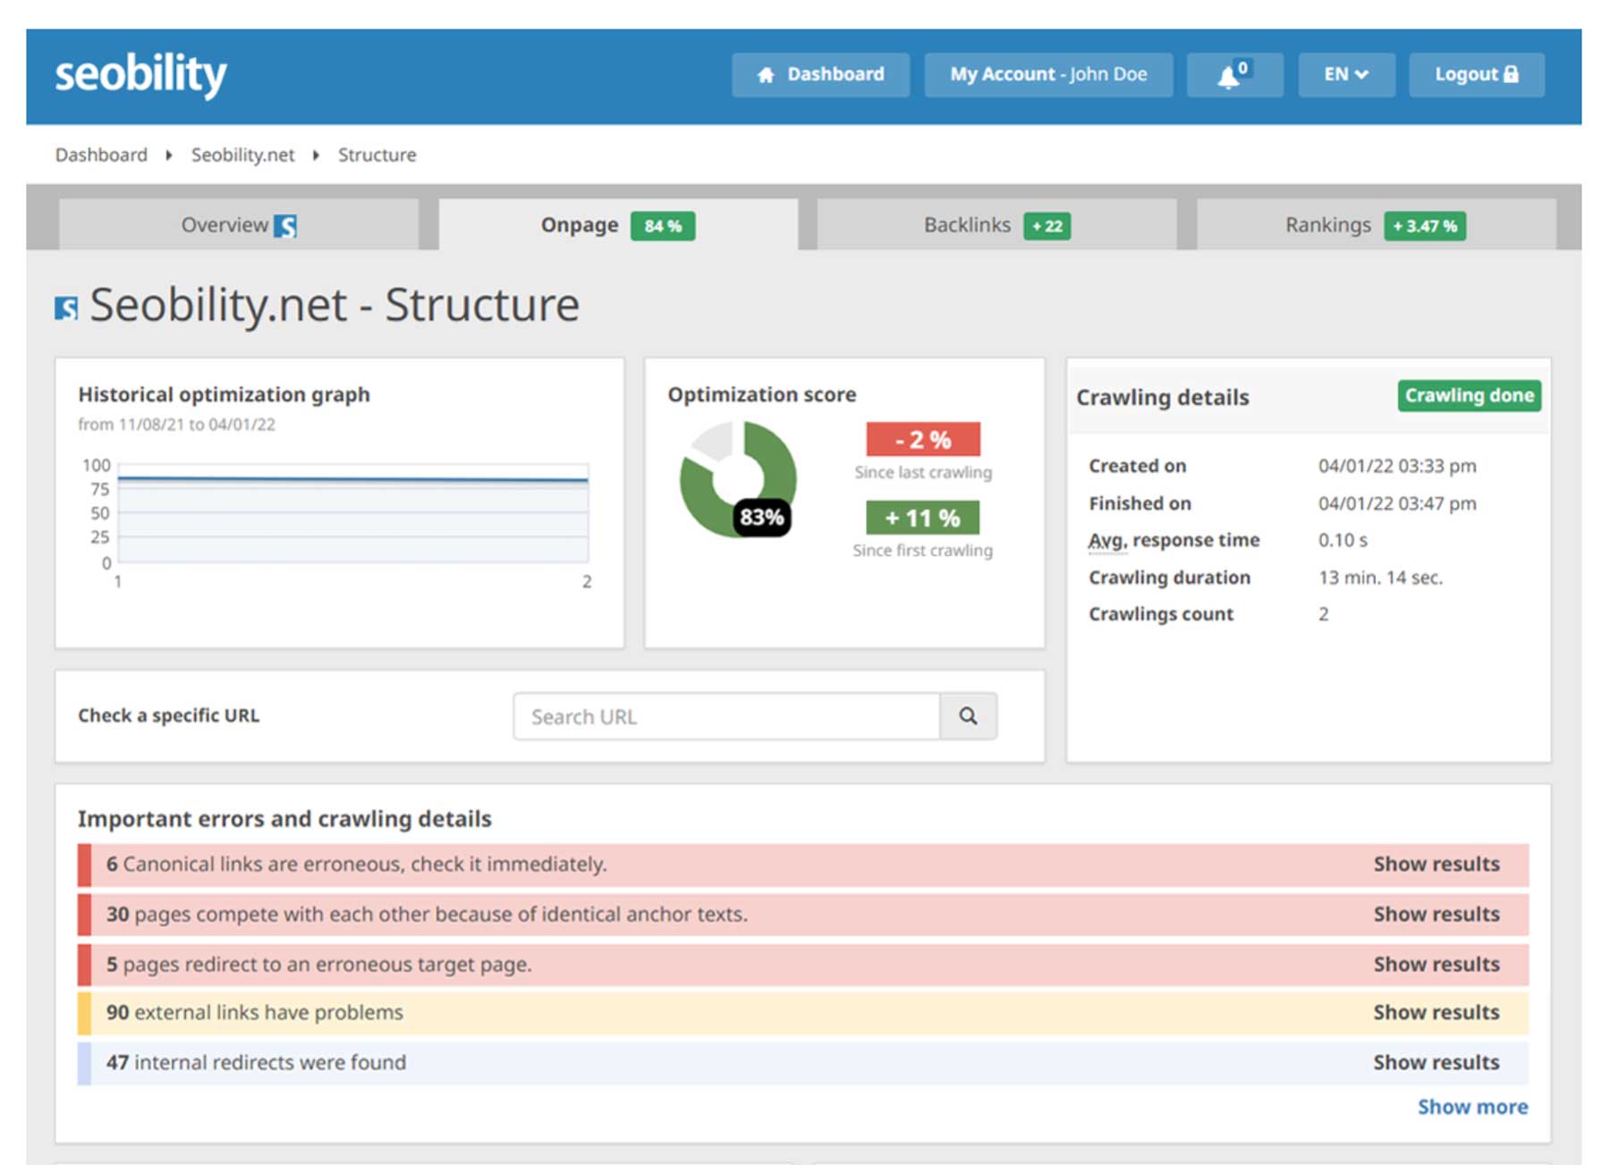Screen dimensions: 1610x1165
Task: Click the home icon beside Dashboard
Action: pos(767,74)
